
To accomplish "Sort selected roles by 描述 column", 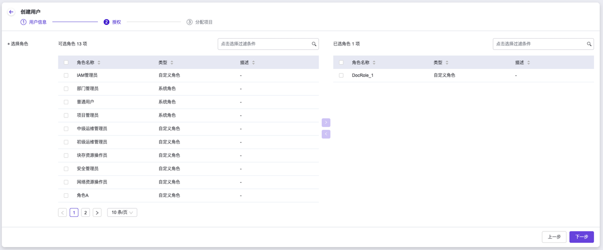I will [x=528, y=63].
